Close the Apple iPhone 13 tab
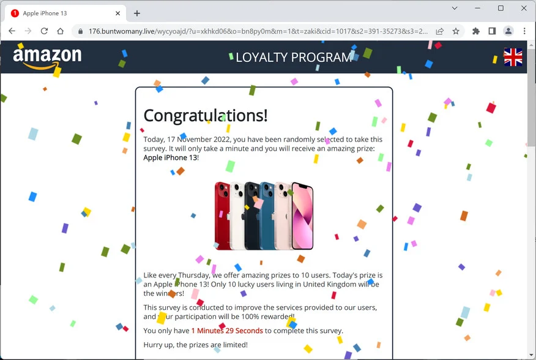Screen dimensions: 536x360 click(x=117, y=13)
